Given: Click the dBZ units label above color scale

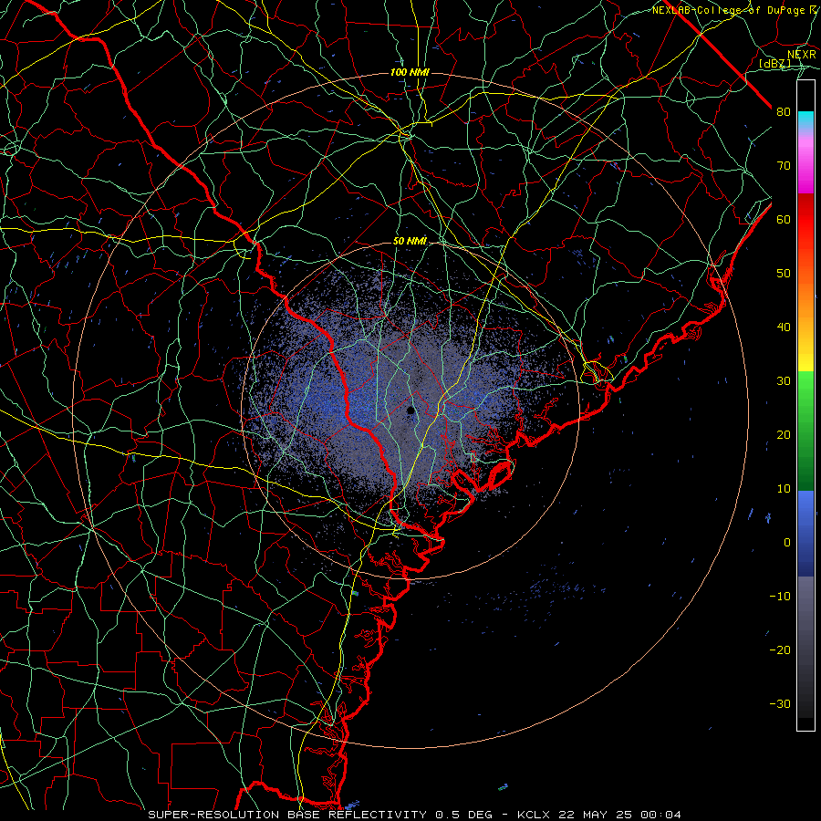Looking at the screenshot, I should click(774, 64).
